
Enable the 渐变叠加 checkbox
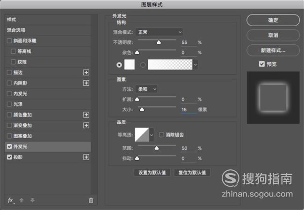[9, 126]
